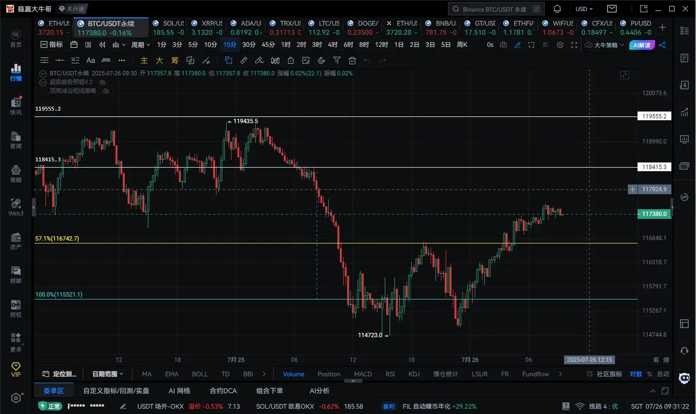The width and height of the screenshot is (696, 414).
Task: Switch to 自定义指标/回测/实盘 tab
Action: pyautogui.click(x=116, y=391)
